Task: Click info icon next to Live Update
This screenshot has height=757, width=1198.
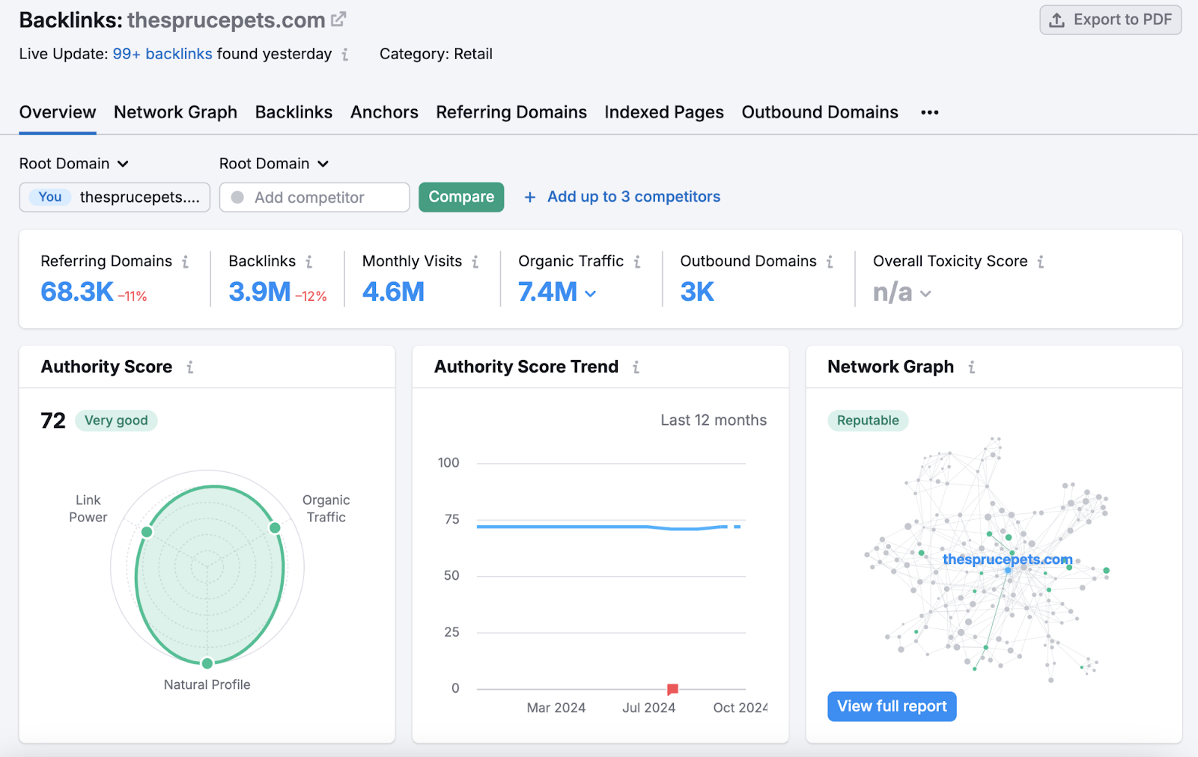Action: click(345, 55)
